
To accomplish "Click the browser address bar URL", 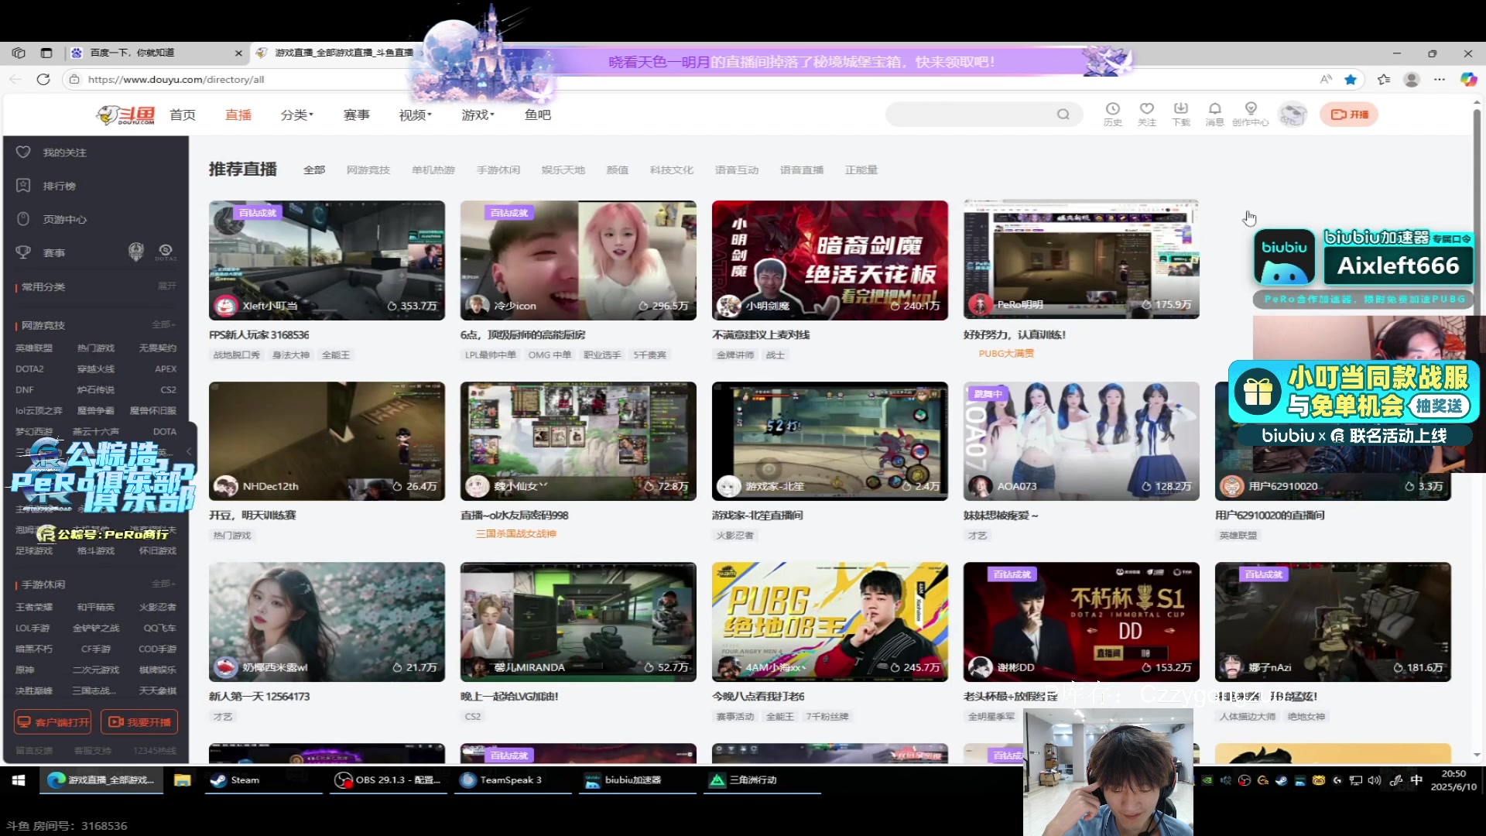I will point(176,79).
